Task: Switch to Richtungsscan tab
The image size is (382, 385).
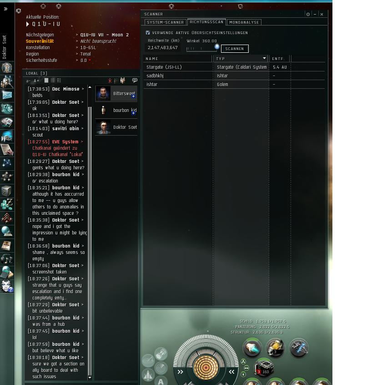Action: (x=206, y=22)
